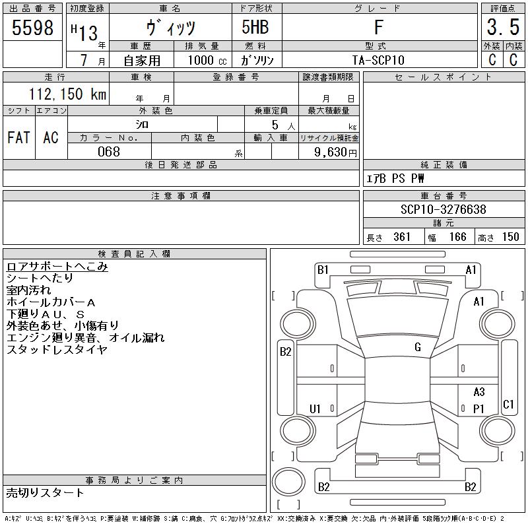The width and height of the screenshot is (528, 528).
Task: Select the 登録番号 header
Action: coord(236,77)
